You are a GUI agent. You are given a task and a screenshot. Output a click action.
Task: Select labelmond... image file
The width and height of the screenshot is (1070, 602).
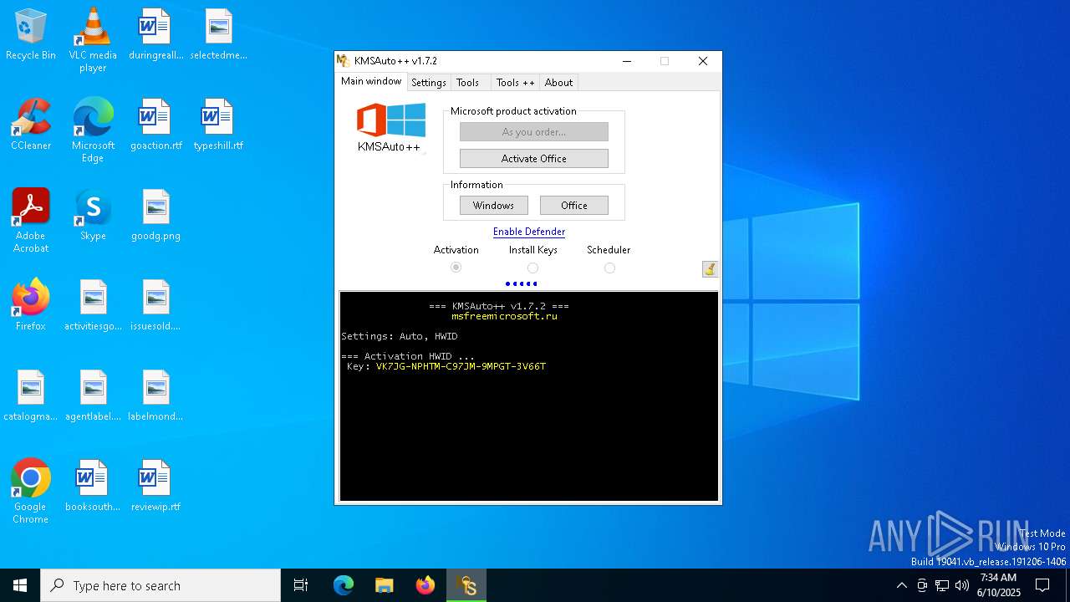pos(155,395)
